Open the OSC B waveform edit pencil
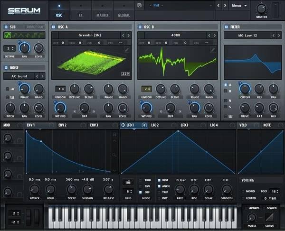Viewport: 285px width, 231px height. [x=213, y=50]
